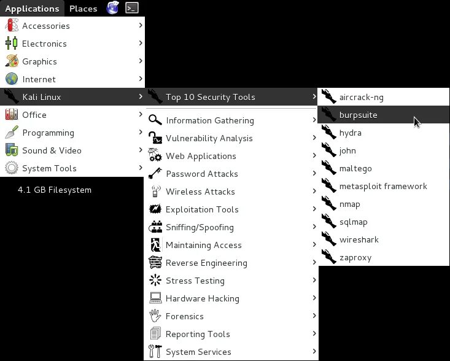The width and height of the screenshot is (450, 361).
Task: Click the exit-sign Maintaining Access icon
Action: pyautogui.click(x=155, y=245)
